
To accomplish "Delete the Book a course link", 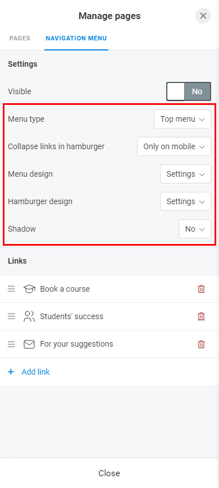I will click(x=201, y=289).
